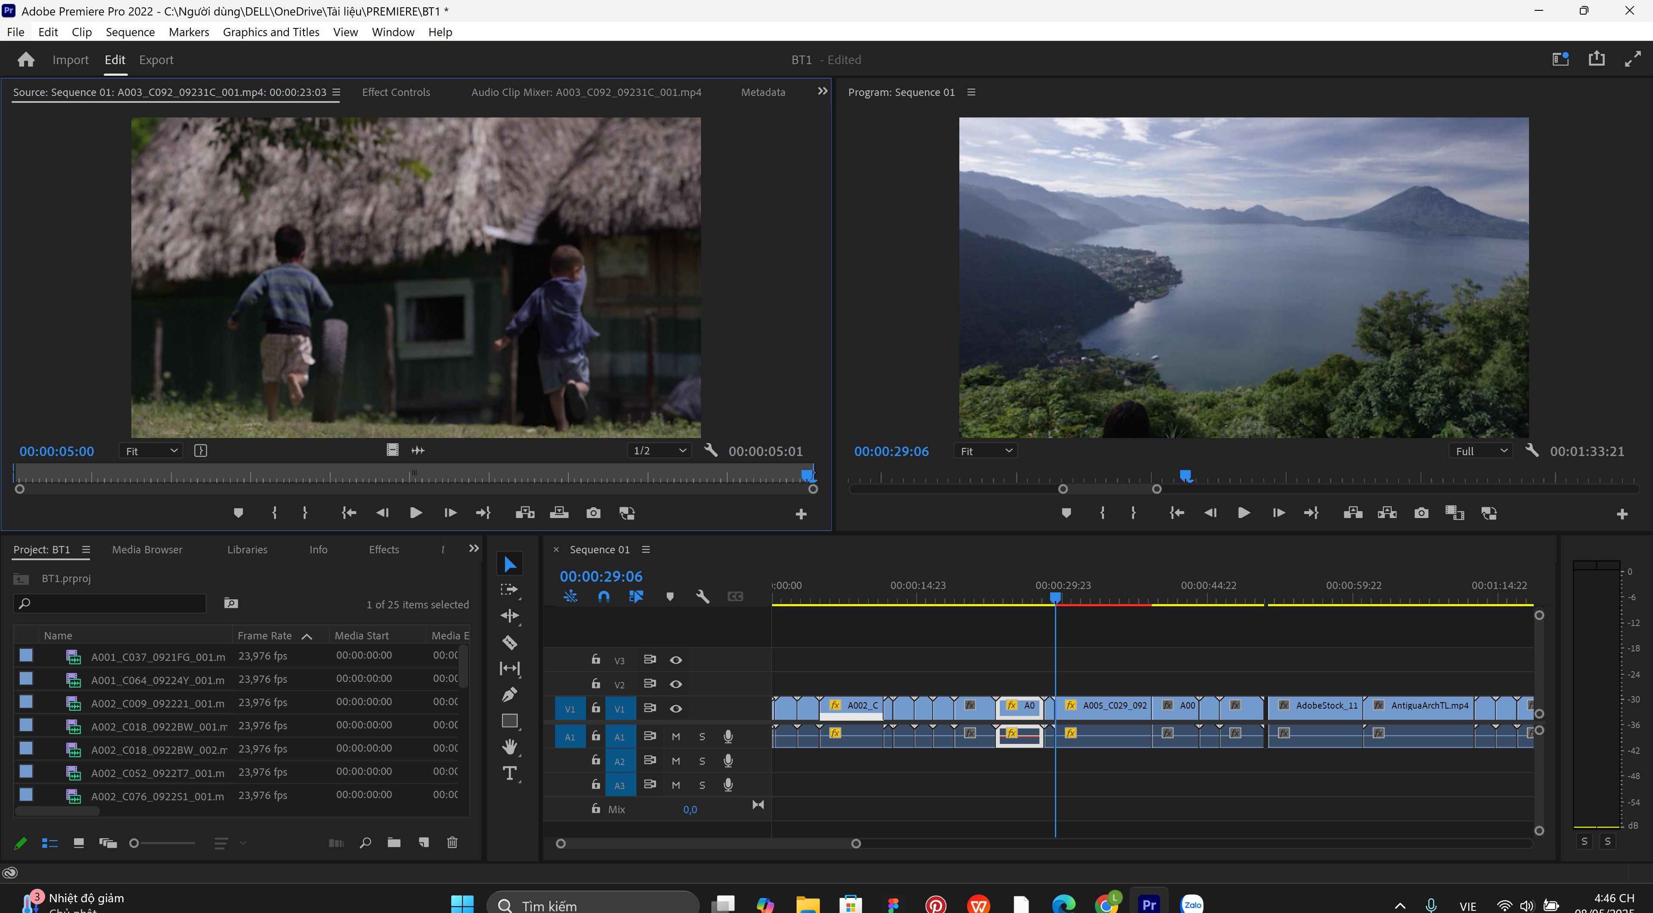Open Graphics and Titles menu
Image resolution: width=1653 pixels, height=913 pixels.
coord(271,32)
